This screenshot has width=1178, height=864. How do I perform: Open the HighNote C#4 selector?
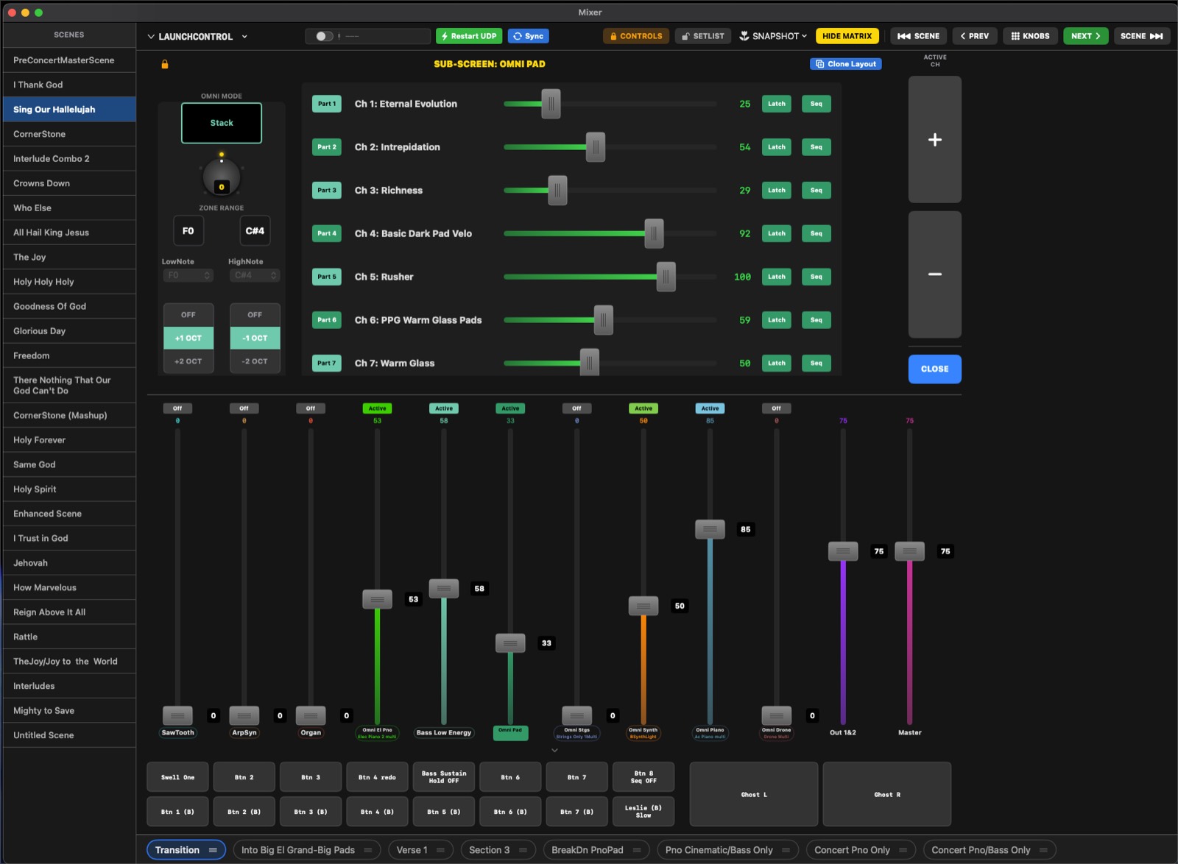tap(255, 275)
